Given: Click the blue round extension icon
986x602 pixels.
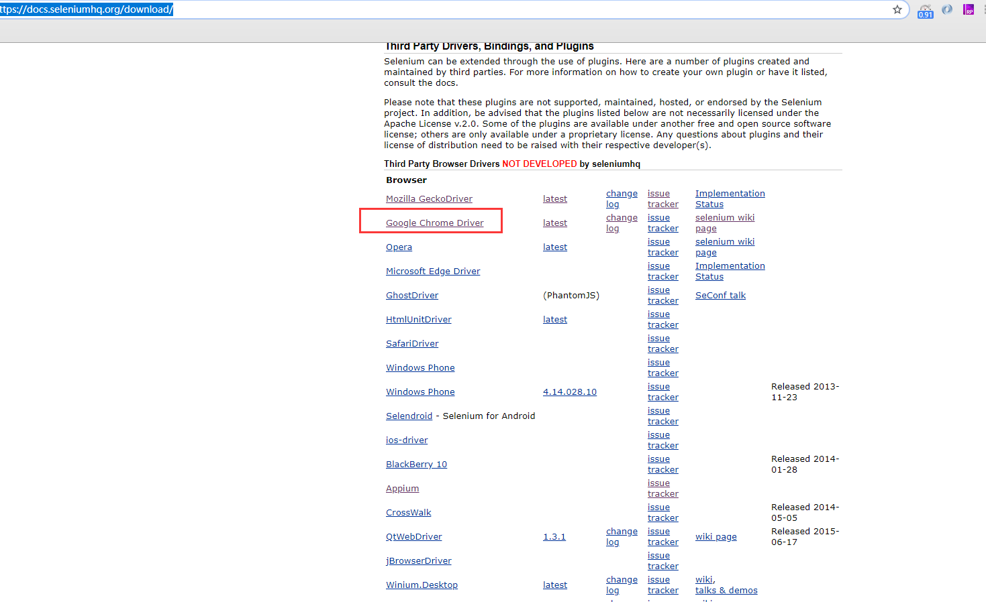Looking at the screenshot, I should pyautogui.click(x=947, y=9).
